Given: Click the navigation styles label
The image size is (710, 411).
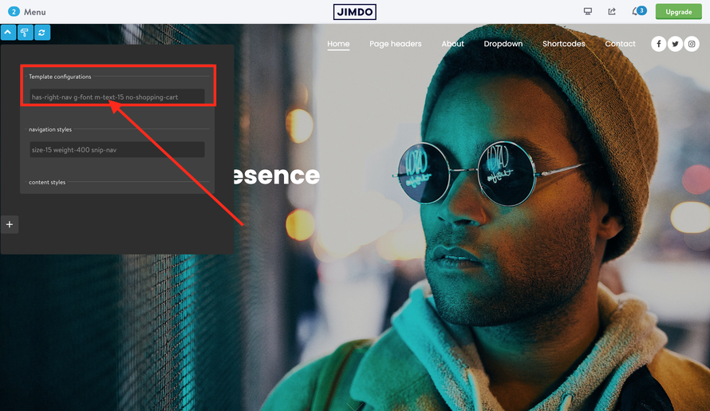Looking at the screenshot, I should (50, 129).
